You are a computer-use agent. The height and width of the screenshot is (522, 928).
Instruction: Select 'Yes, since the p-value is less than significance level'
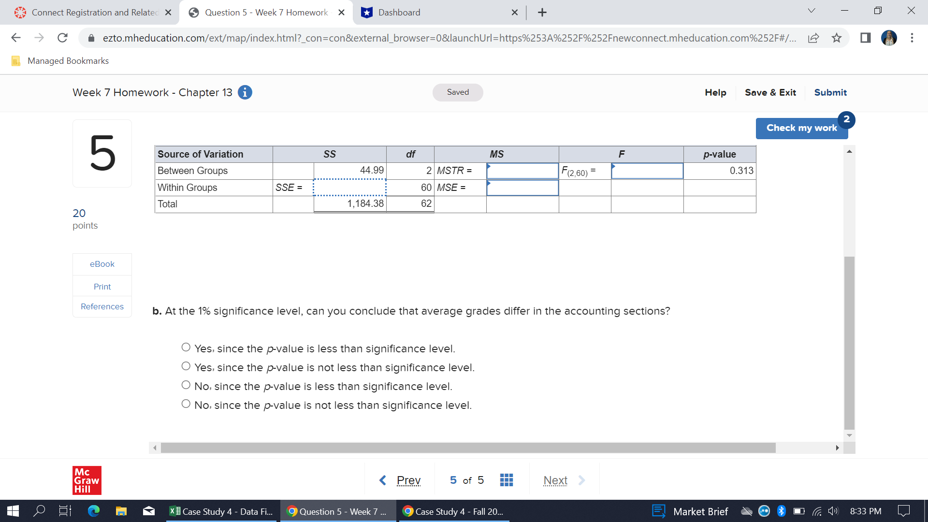click(x=186, y=347)
